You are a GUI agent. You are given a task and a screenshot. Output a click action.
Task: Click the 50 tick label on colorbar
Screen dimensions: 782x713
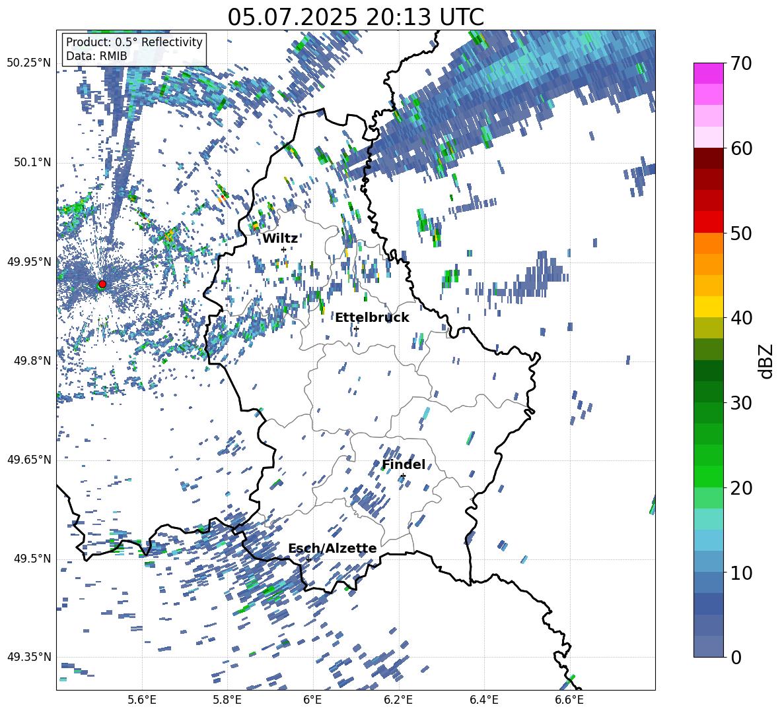point(741,233)
